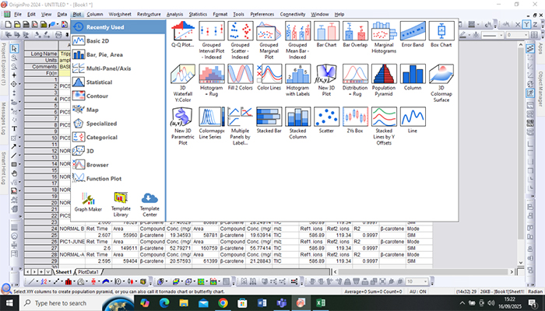The height and width of the screenshot is (311, 545).
Task: Open the Connectivity menu
Action: click(292, 14)
